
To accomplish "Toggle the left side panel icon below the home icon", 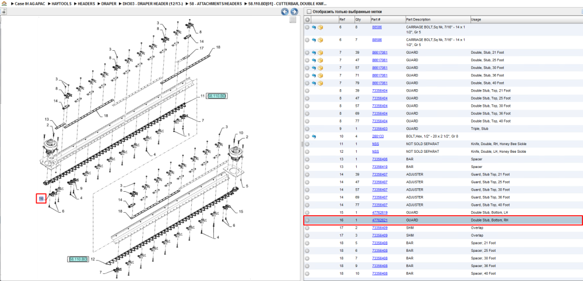I will [3, 12].
